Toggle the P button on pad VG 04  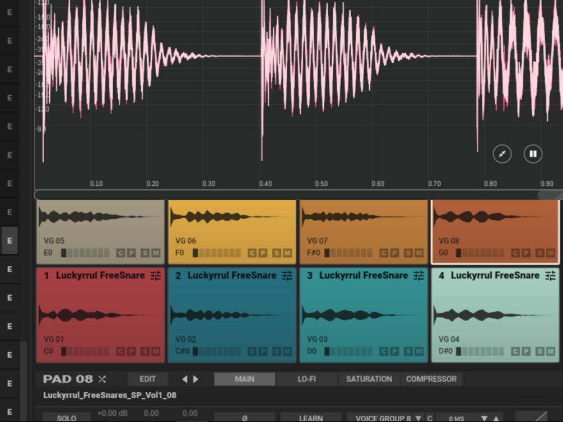point(527,351)
